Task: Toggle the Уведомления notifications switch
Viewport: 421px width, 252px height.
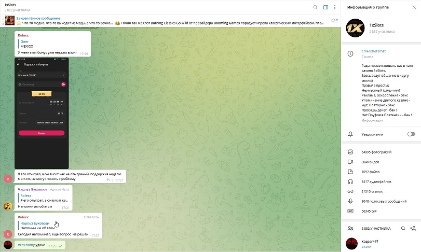Action: 411,134
